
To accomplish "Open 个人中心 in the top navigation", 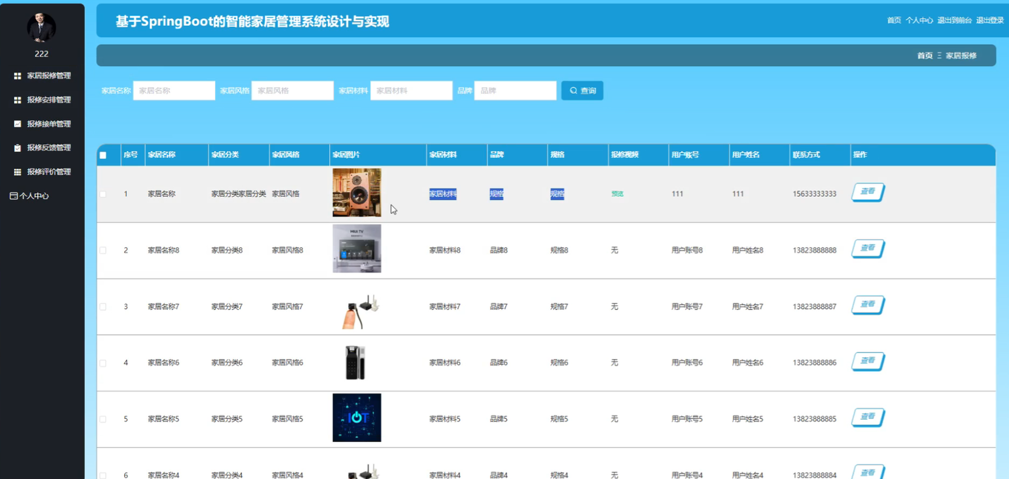I will [x=919, y=21].
